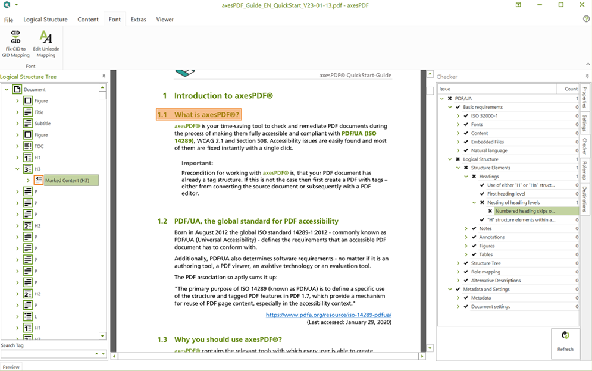Collapse the Headings checker node
Screen dimensions: 592x371
click(466, 177)
